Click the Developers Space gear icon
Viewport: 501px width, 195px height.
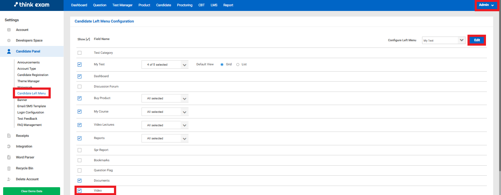[x=9, y=41]
